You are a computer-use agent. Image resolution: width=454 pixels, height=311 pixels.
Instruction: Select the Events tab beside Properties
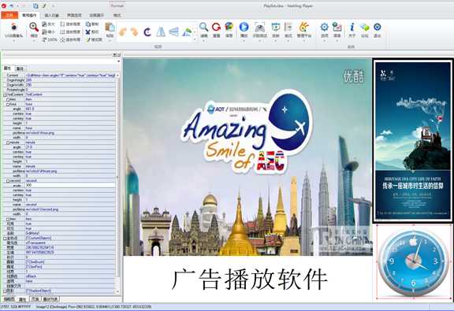[x=20, y=68]
